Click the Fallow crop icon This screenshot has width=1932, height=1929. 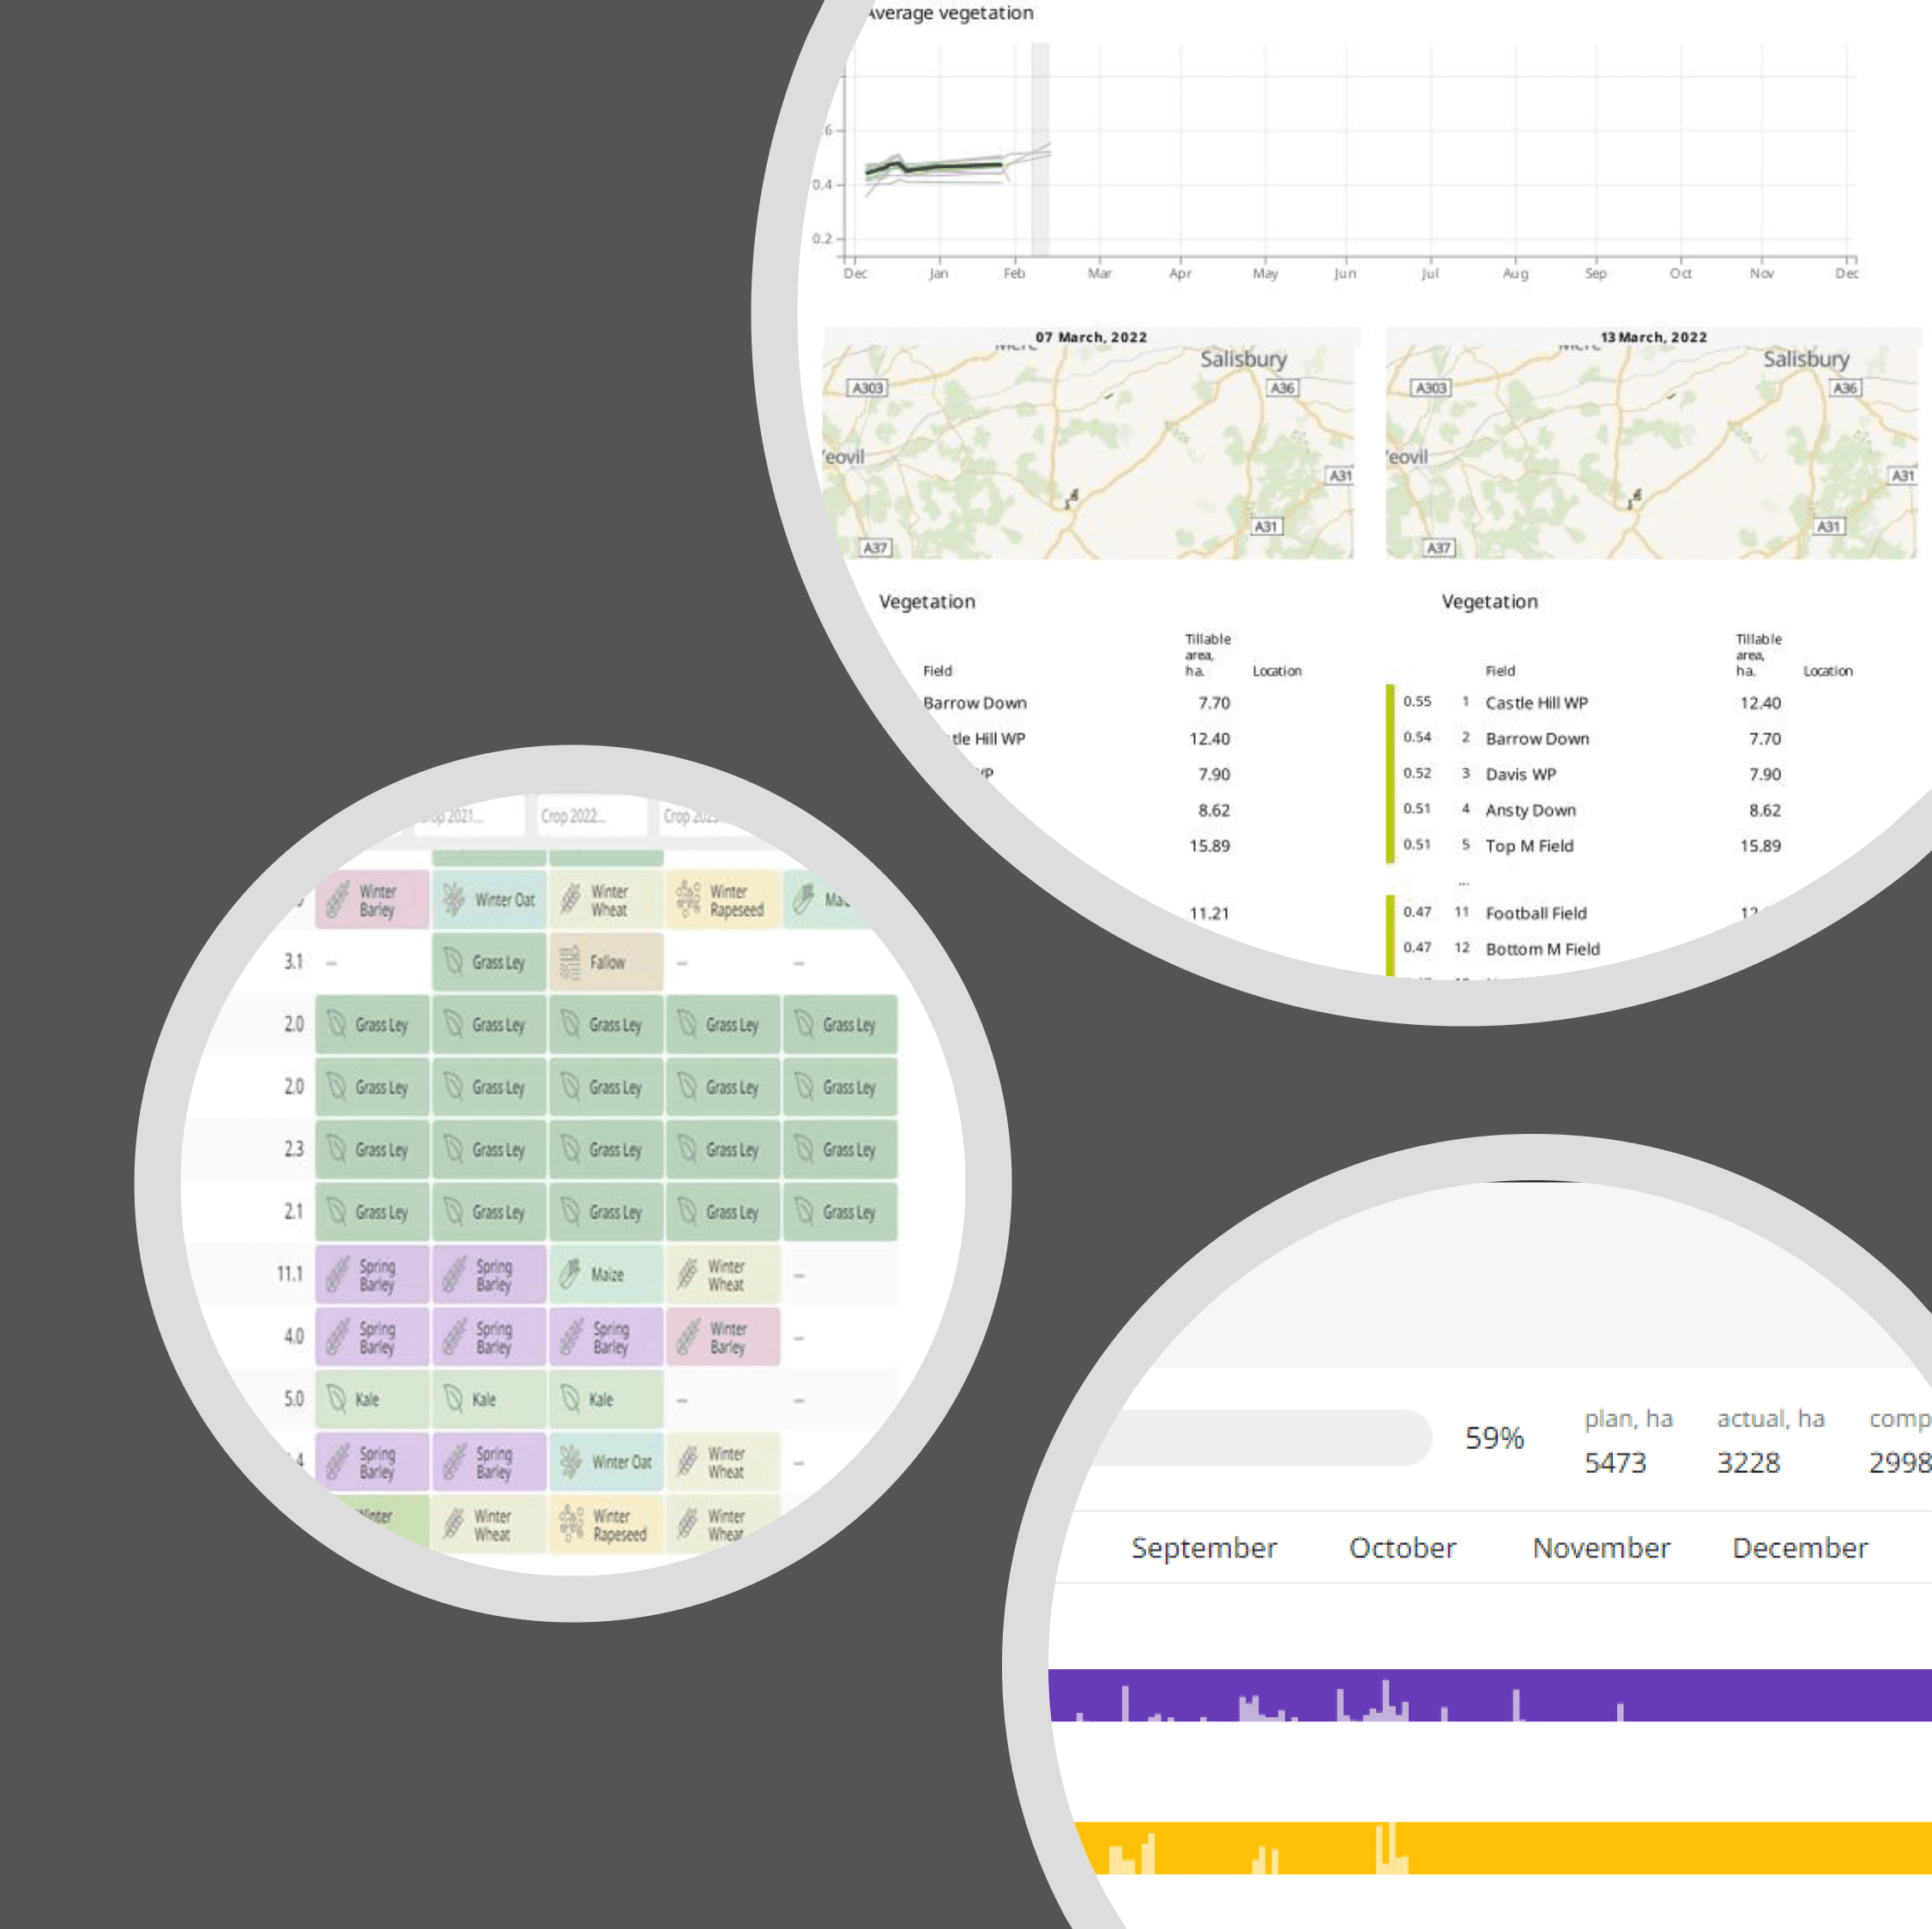570,962
